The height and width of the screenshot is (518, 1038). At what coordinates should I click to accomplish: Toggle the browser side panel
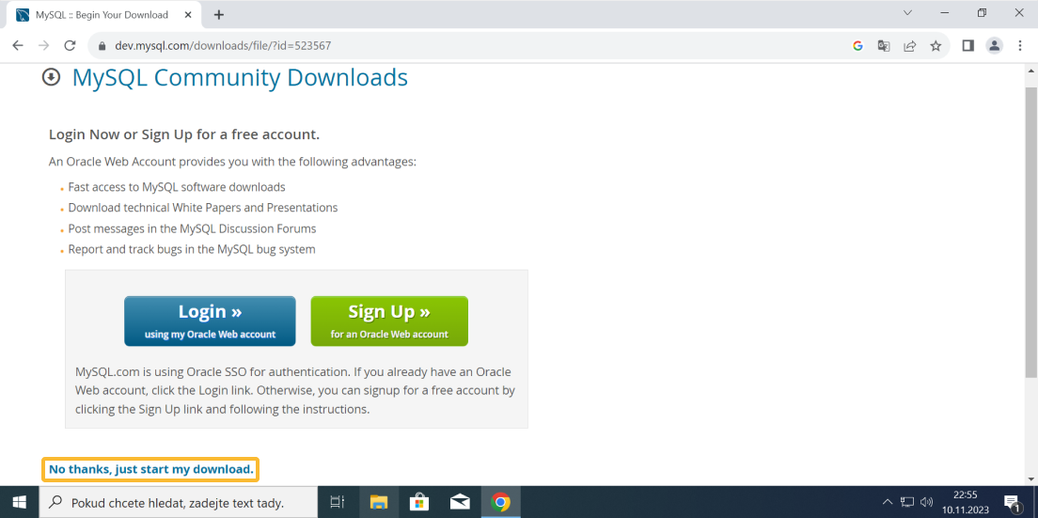[967, 45]
